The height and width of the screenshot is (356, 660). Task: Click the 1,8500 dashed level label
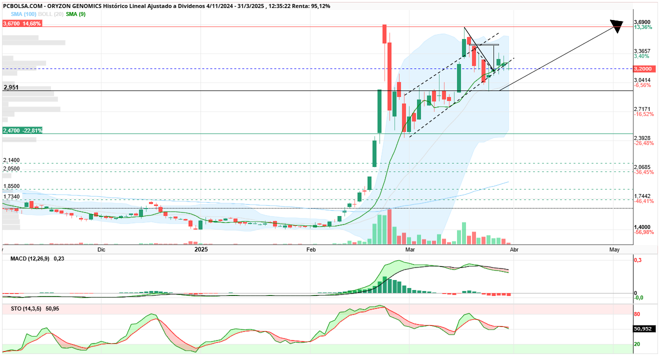11,186
